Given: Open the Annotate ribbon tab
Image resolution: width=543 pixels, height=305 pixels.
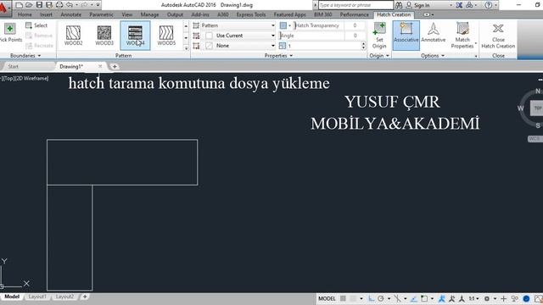Looking at the screenshot, I should [70, 14].
